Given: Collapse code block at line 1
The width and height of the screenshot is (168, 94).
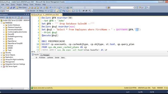Looking at the screenshot, I should [41, 18].
